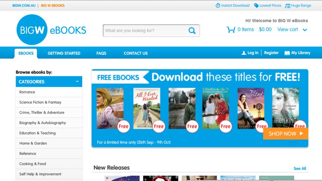Open the free book cover showing a boy on a road

pyautogui.click(x=182, y=108)
